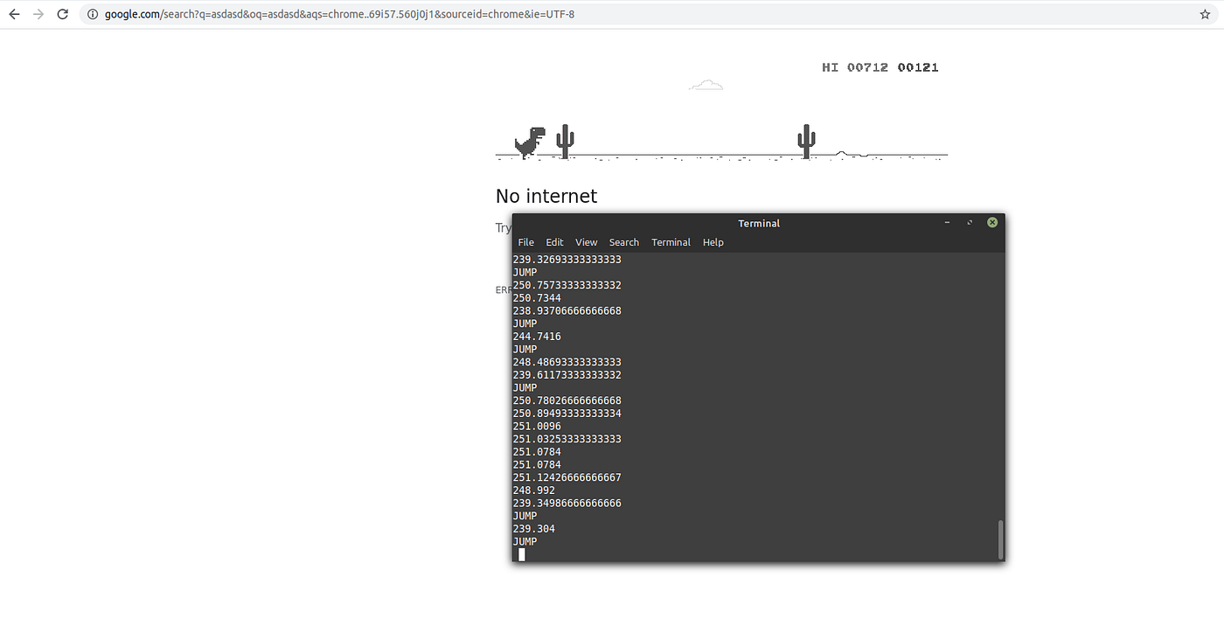The width and height of the screenshot is (1224, 640).
Task: Click the Terminal title bar label
Action: click(x=759, y=223)
